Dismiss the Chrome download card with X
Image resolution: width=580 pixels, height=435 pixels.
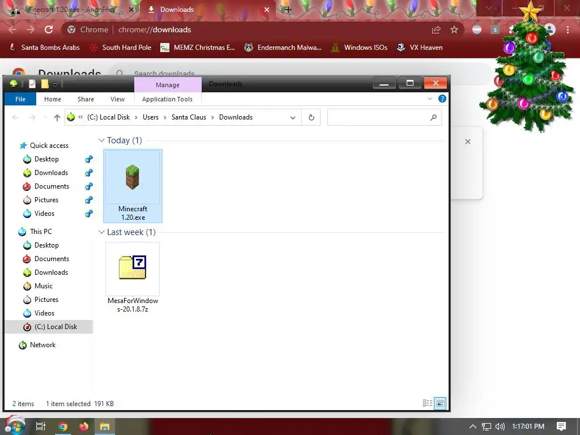(x=467, y=142)
